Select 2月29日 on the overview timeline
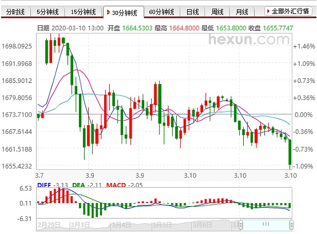This screenshot has width=317, height=234. tap(49, 225)
